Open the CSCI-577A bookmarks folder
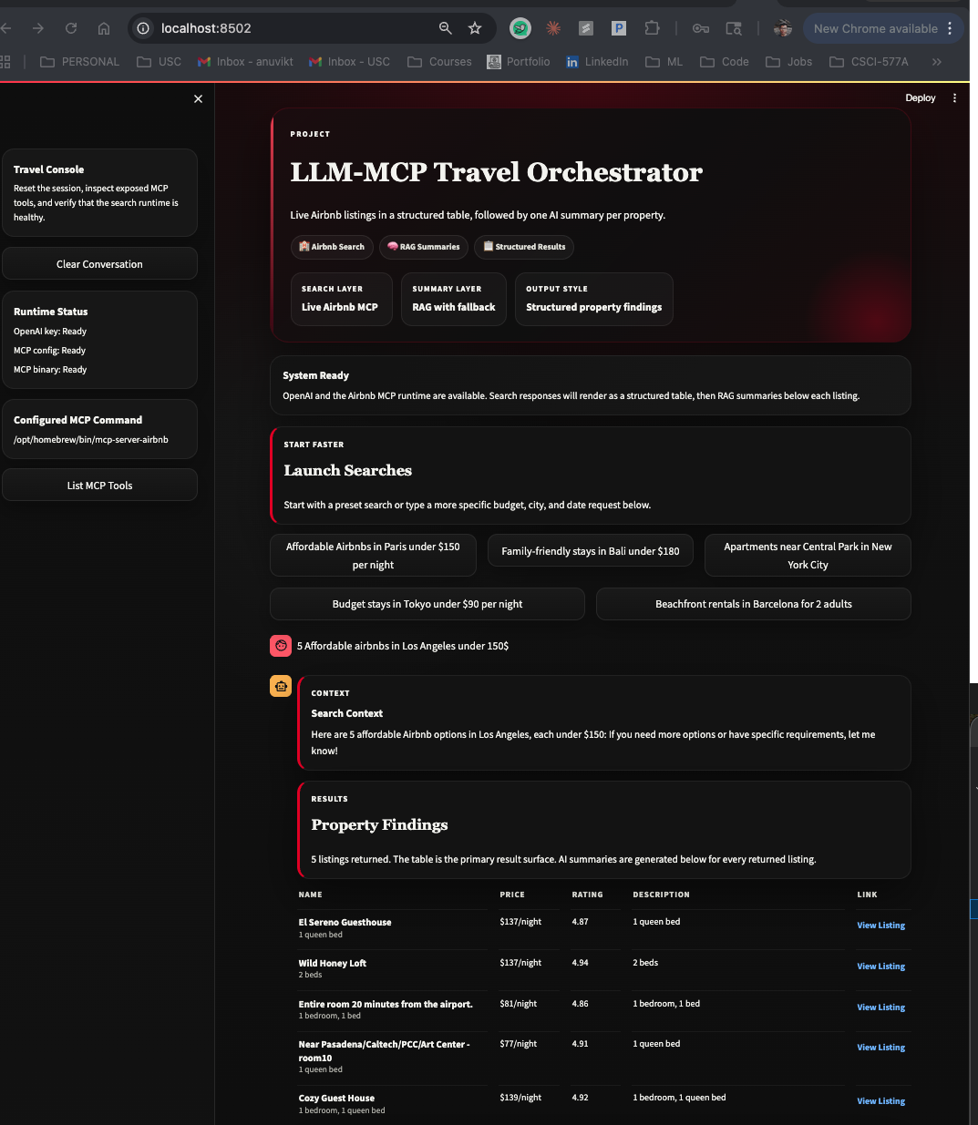Screen dimensions: 978x1125 pos(869,62)
